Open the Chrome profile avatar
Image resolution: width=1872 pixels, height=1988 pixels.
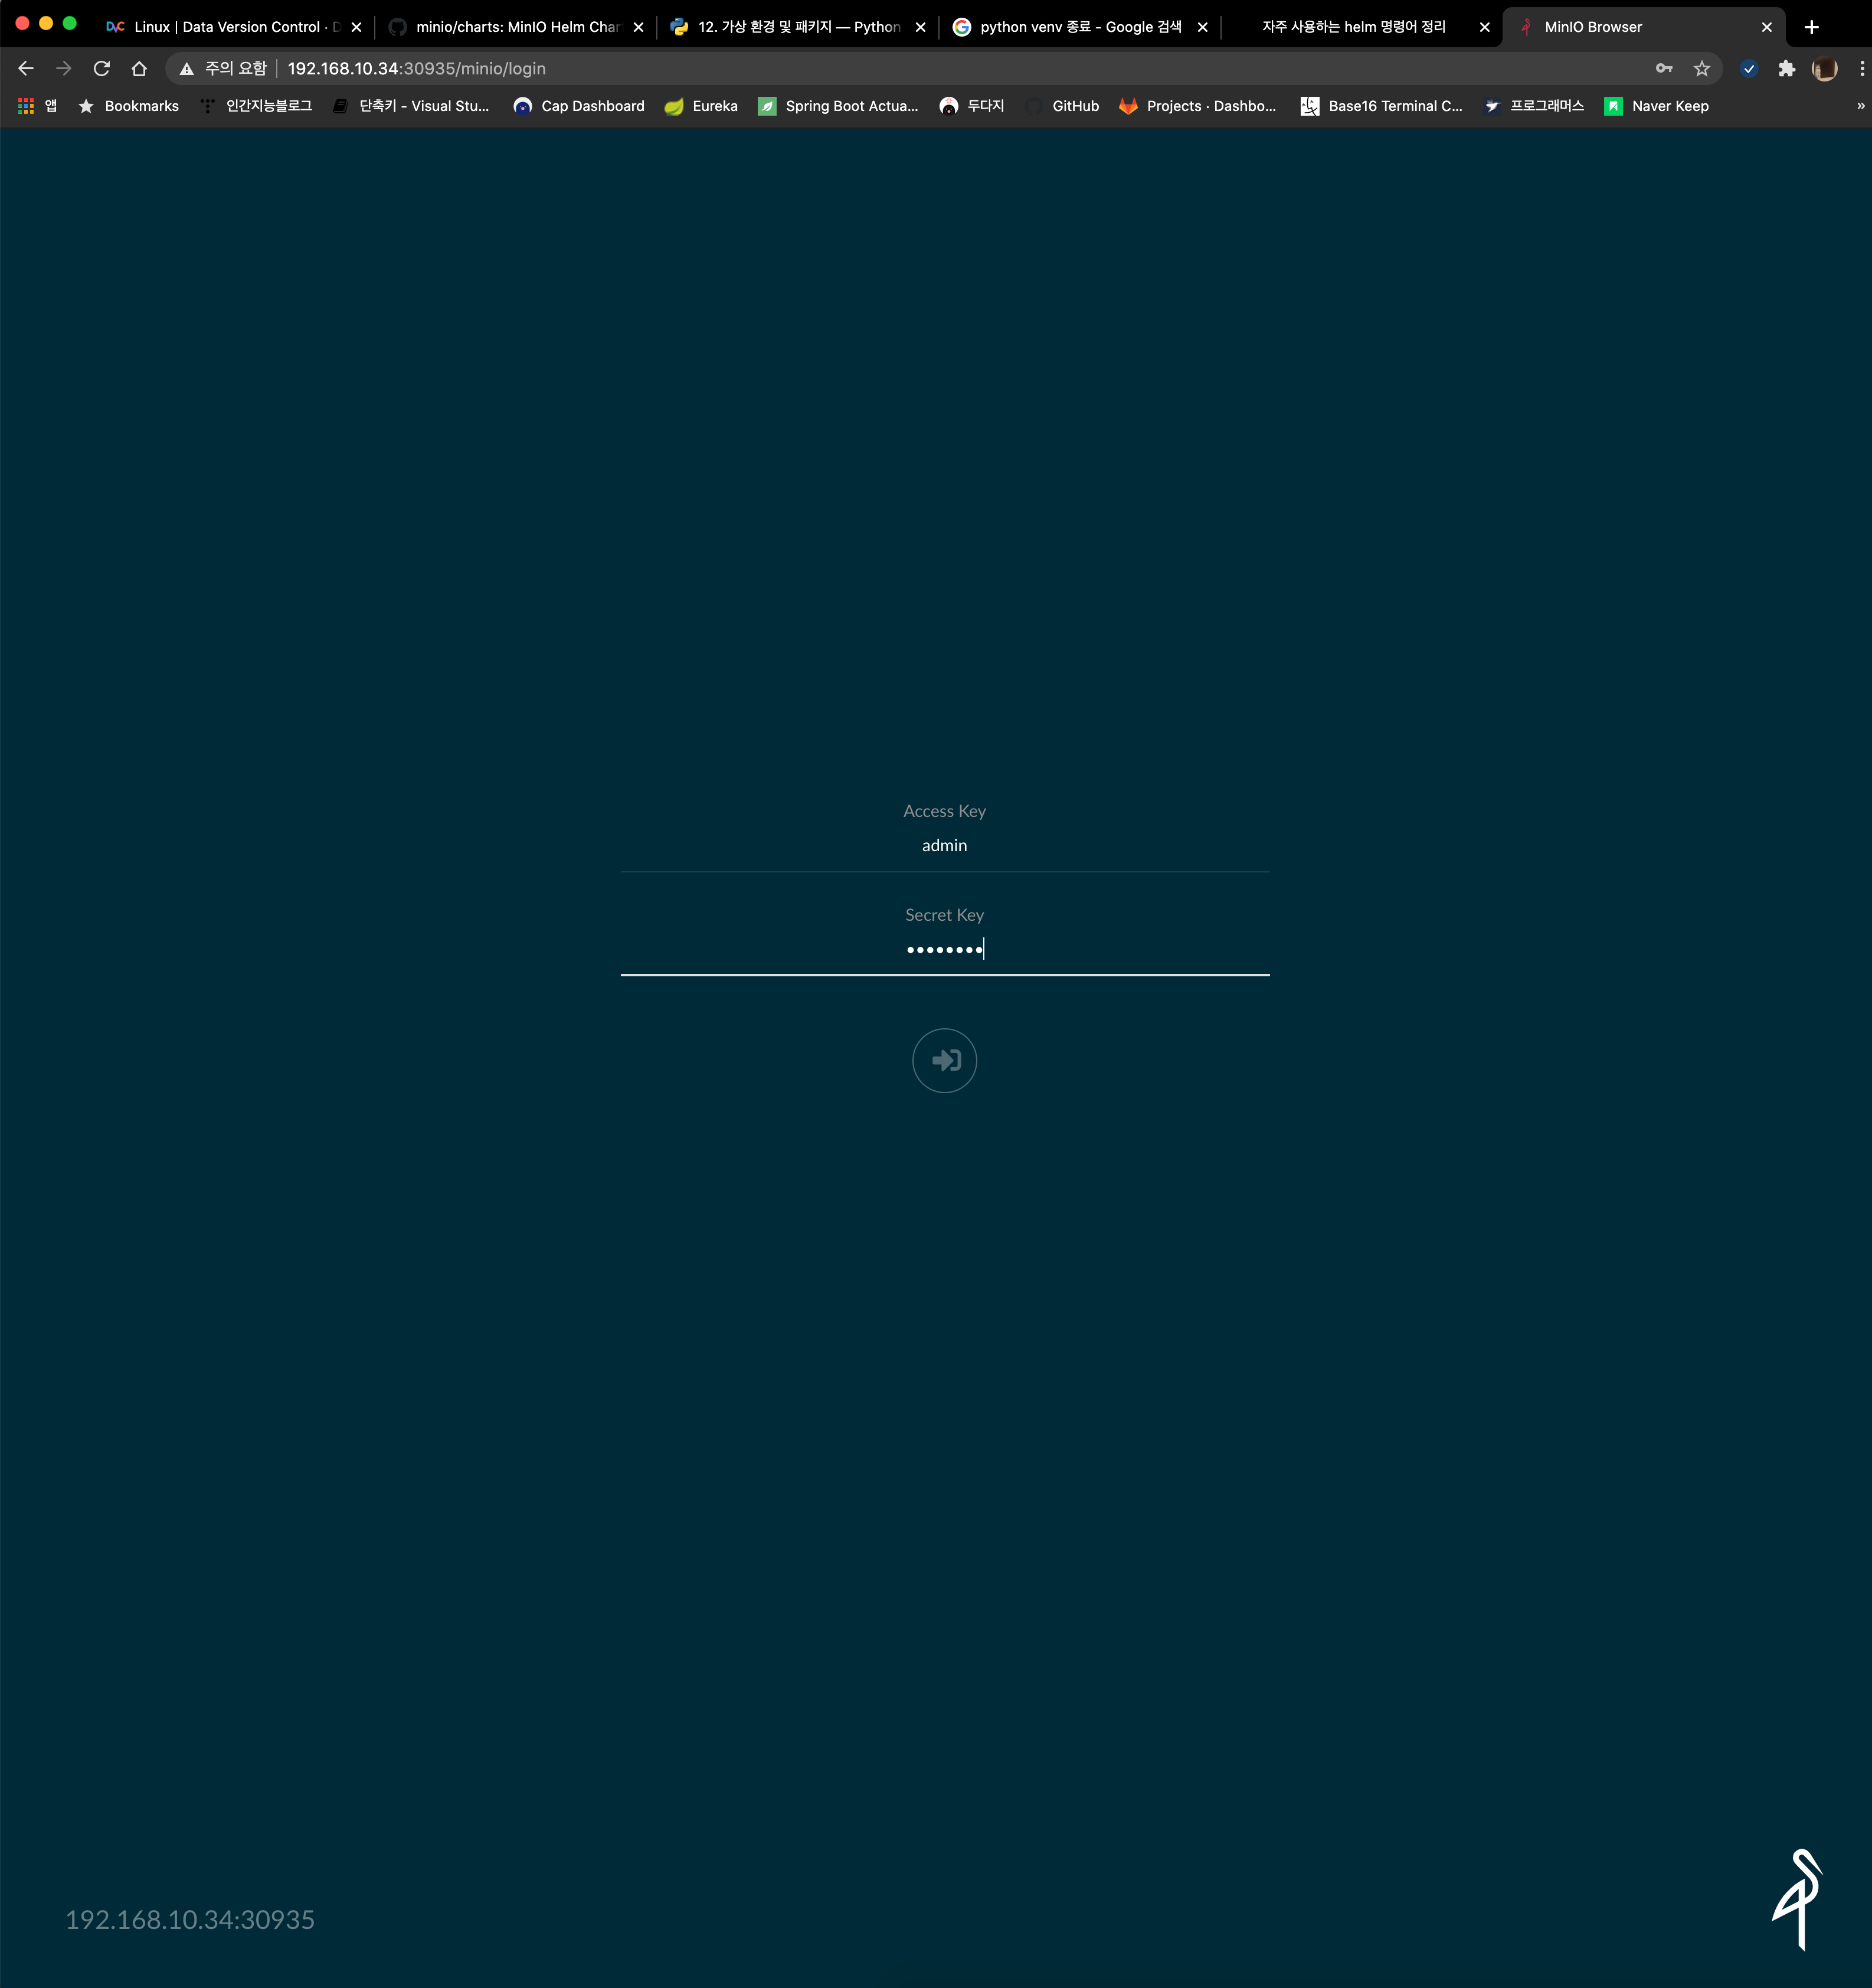coord(1825,68)
